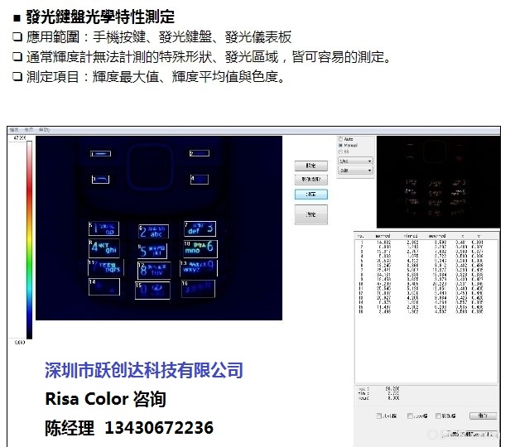Open the first menu in the menu bar
Screen dimensions: 510x447
point(14,130)
